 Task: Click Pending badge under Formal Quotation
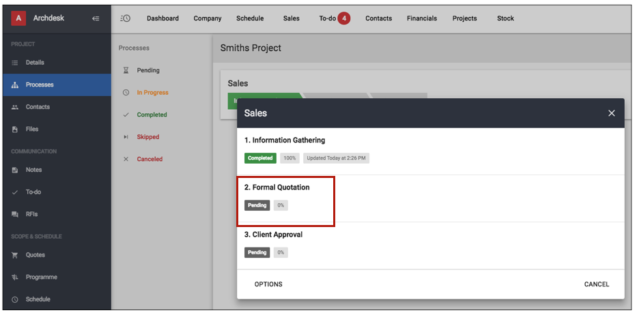pyautogui.click(x=257, y=205)
